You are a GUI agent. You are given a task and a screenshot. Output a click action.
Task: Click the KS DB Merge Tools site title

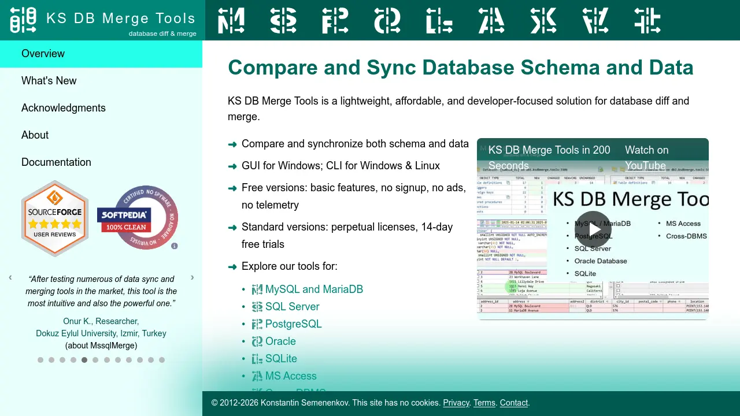pyautogui.click(x=121, y=18)
